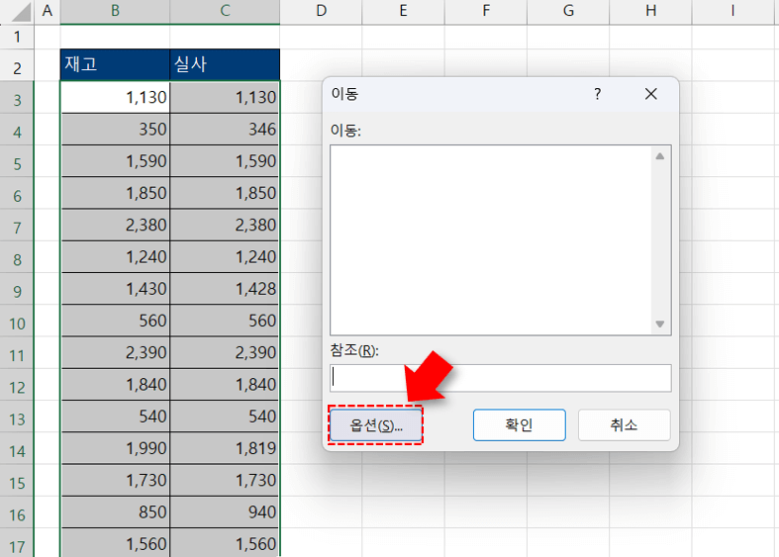This screenshot has height=557, width=779.
Task: Select column B header
Action: 115,11
